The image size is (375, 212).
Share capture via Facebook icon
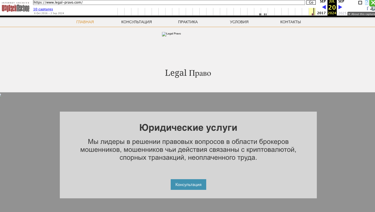[x=367, y=8]
